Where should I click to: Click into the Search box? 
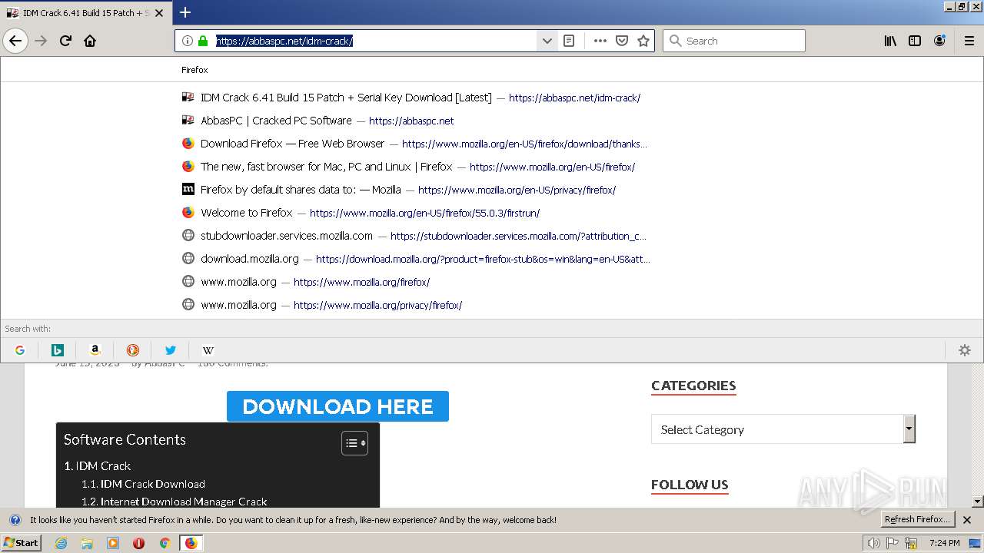click(x=734, y=41)
